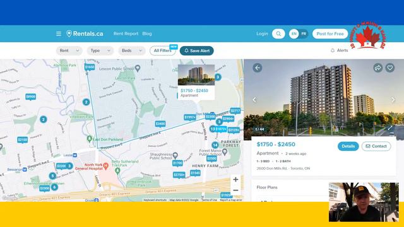Viewport: 404px width, 227px height.
Task: Select the $1650 map price marker
Action: click(x=90, y=67)
